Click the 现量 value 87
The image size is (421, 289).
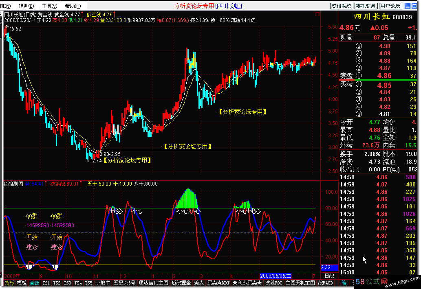tap(377, 38)
